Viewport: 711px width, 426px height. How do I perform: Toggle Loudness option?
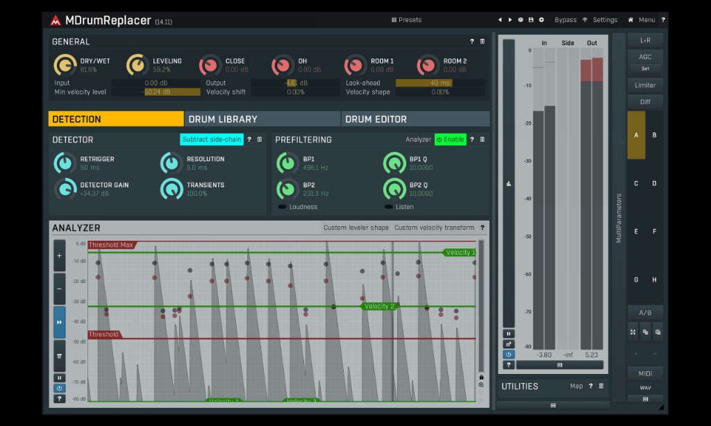coord(299,207)
